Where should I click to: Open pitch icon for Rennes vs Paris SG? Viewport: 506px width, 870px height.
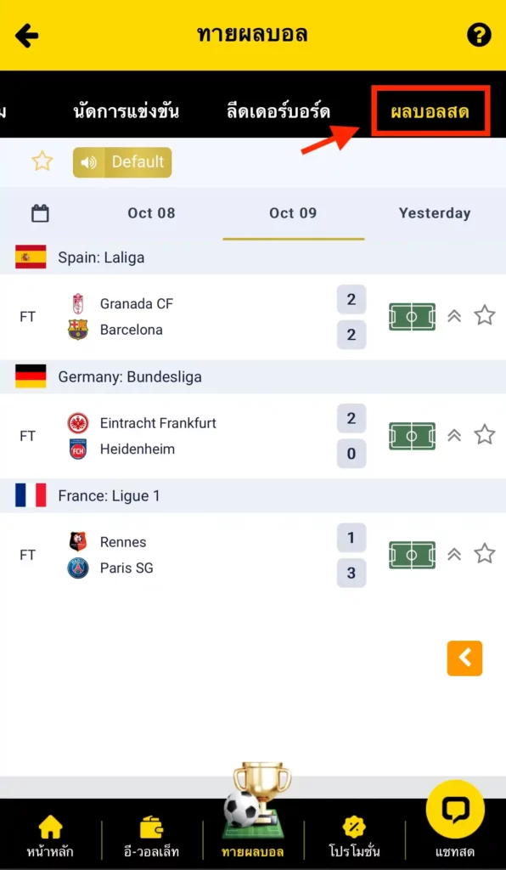(412, 555)
